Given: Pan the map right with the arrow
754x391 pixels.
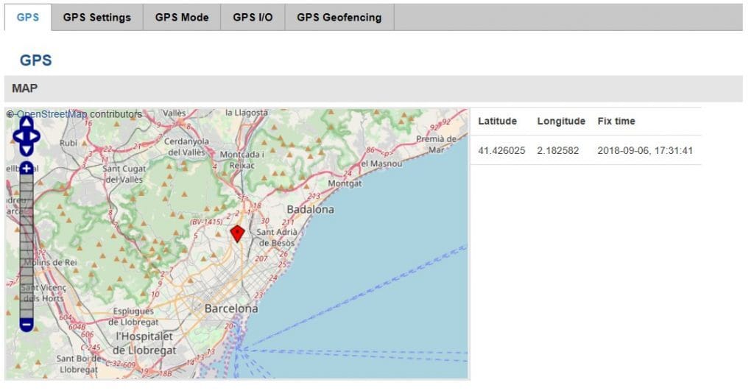Looking at the screenshot, I should point(35,135).
